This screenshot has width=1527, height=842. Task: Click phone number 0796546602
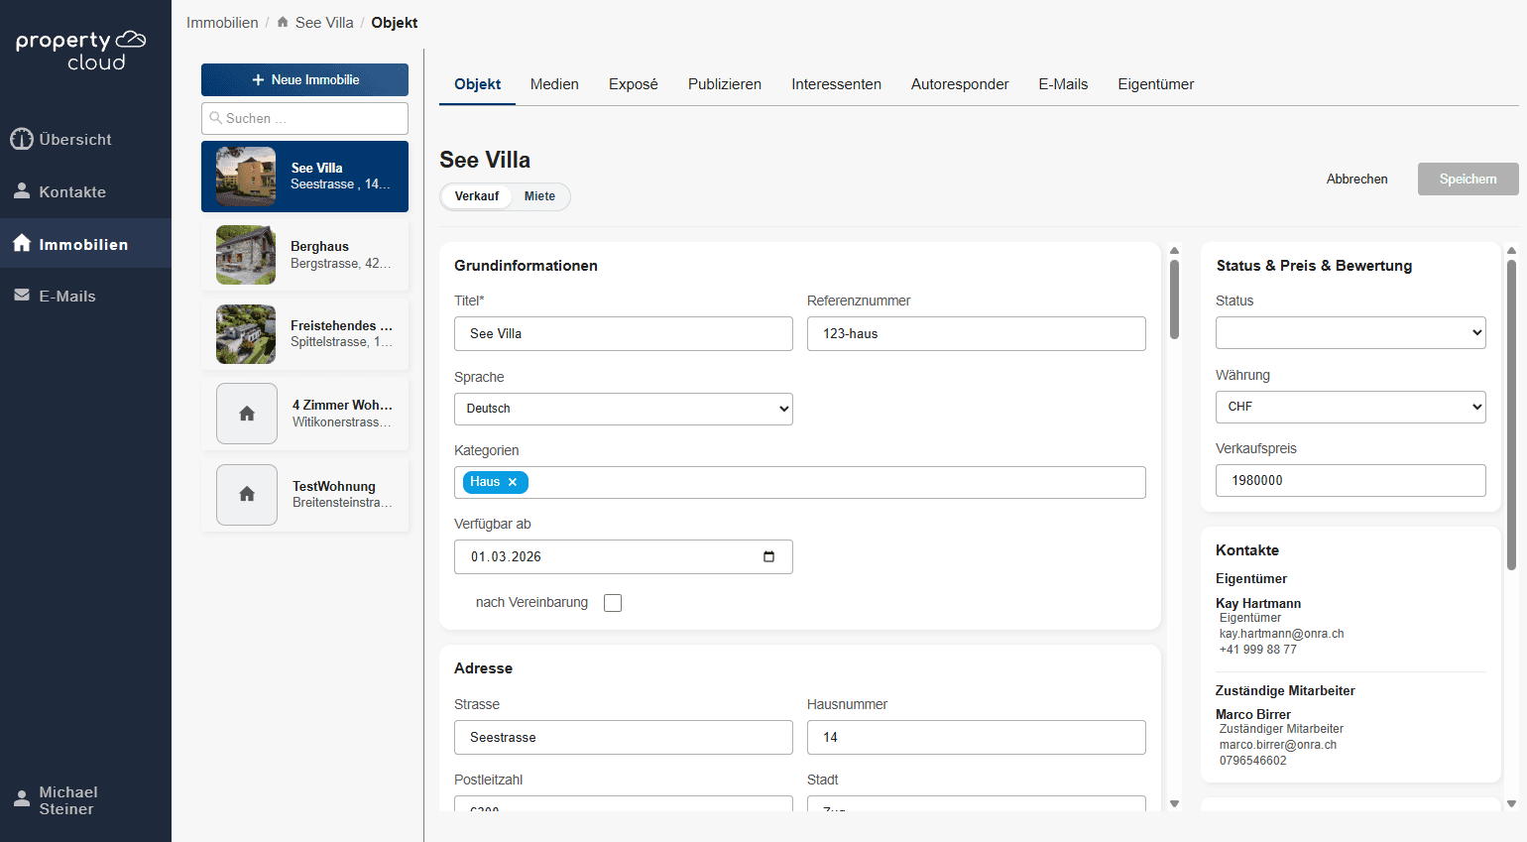1253,761
